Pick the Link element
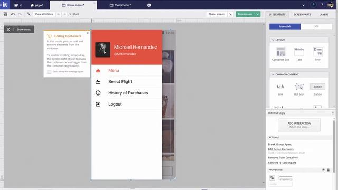 280,89
